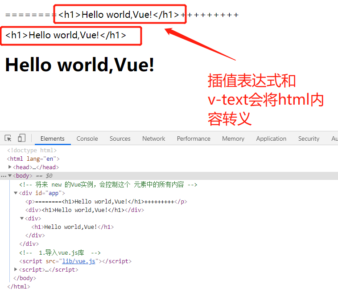Select the comment about new 的Vue实例

coord(108,184)
